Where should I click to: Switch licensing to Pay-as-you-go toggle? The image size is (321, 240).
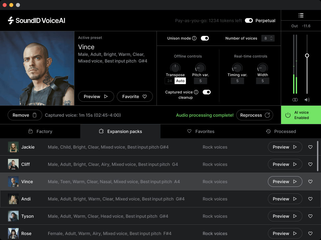pos(249,20)
